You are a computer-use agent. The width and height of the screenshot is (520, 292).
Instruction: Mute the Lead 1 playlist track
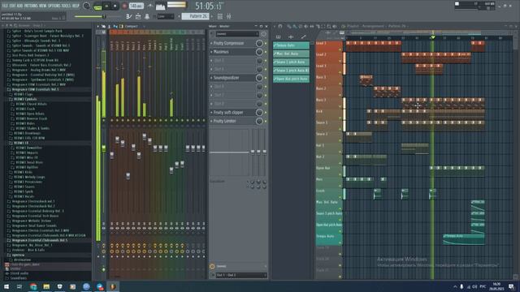[x=340, y=49]
